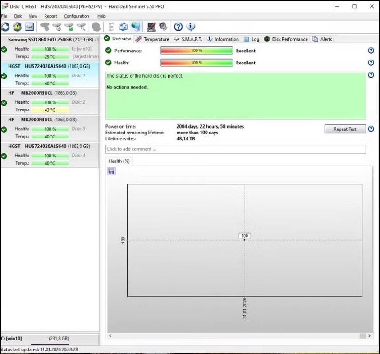Click the blue question mark Help toolbar icon
Viewport: 380px width, 354px height.
(179, 27)
